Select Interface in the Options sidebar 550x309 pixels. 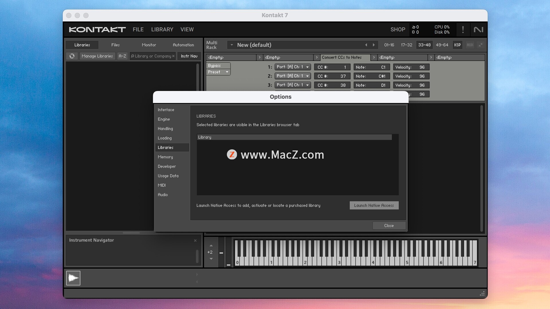(x=172, y=110)
